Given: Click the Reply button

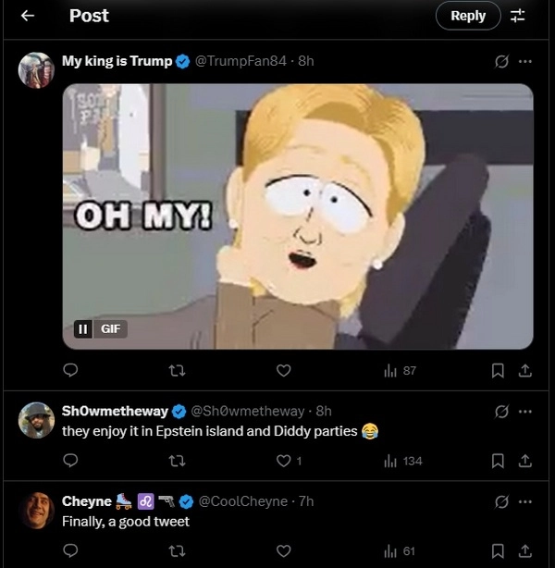Looking at the screenshot, I should (467, 16).
